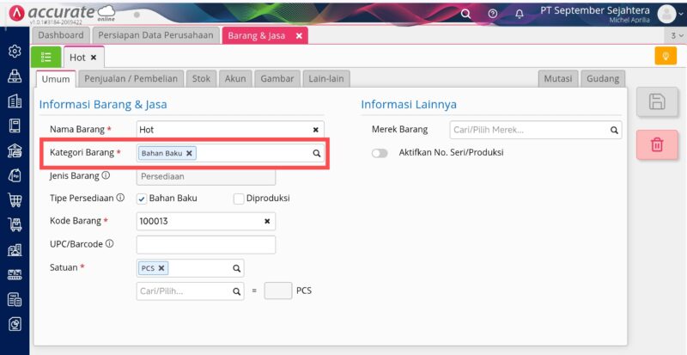This screenshot has width=687, height=355.
Task: Open the warehouse icon in the sidebar
Action: pos(15,250)
